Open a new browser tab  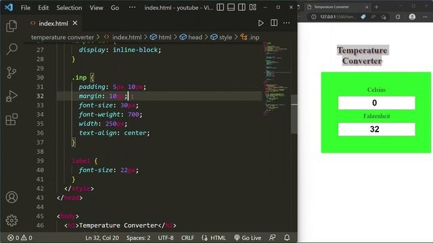(x=376, y=7)
